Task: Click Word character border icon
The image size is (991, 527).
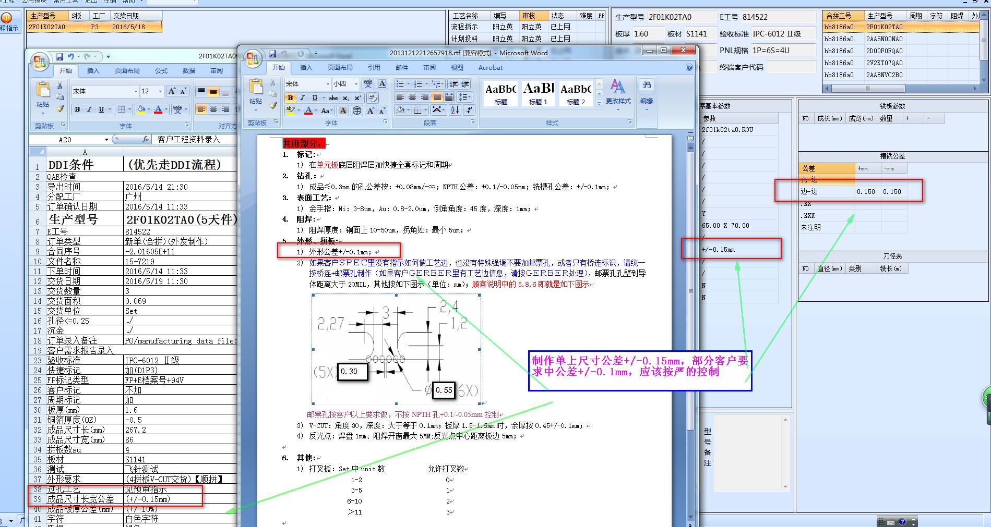Action: coord(382,83)
